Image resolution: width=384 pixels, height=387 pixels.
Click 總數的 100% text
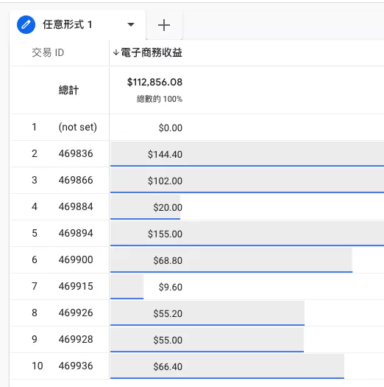(x=160, y=99)
